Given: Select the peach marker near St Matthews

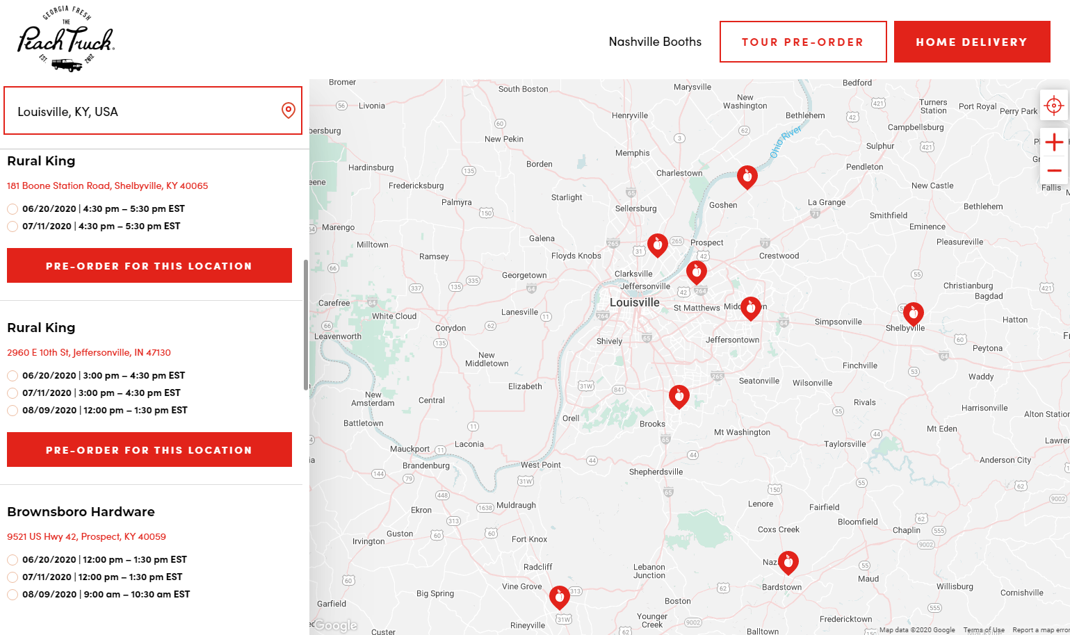Looking at the screenshot, I should coord(697,272).
